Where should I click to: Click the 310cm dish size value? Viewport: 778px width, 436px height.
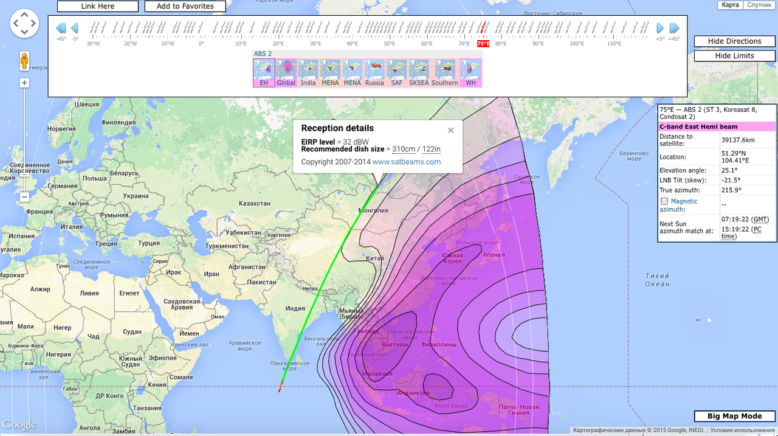(404, 149)
